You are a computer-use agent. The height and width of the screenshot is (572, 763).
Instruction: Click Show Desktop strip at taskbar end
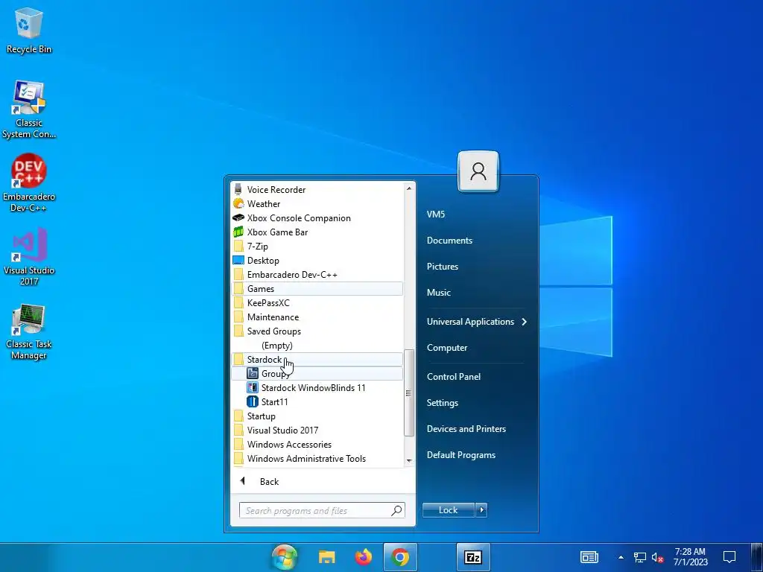click(x=757, y=557)
